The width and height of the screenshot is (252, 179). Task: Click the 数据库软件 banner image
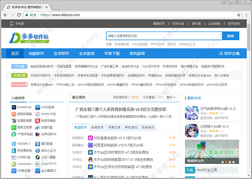211,152
